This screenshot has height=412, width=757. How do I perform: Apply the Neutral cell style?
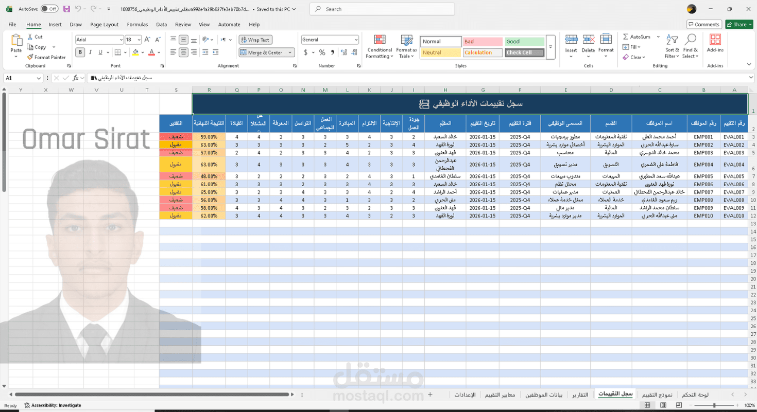[441, 52]
